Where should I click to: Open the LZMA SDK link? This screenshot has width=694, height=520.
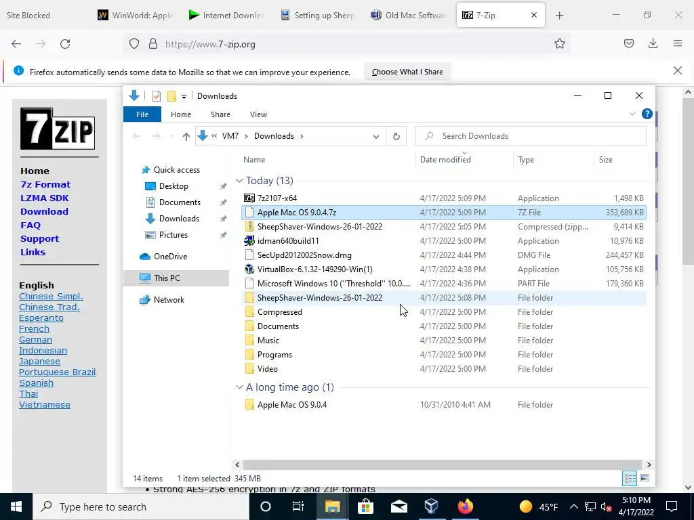point(44,198)
